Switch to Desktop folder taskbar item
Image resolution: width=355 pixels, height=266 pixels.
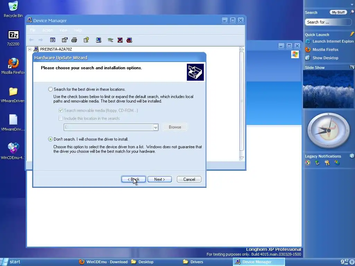click(142, 262)
